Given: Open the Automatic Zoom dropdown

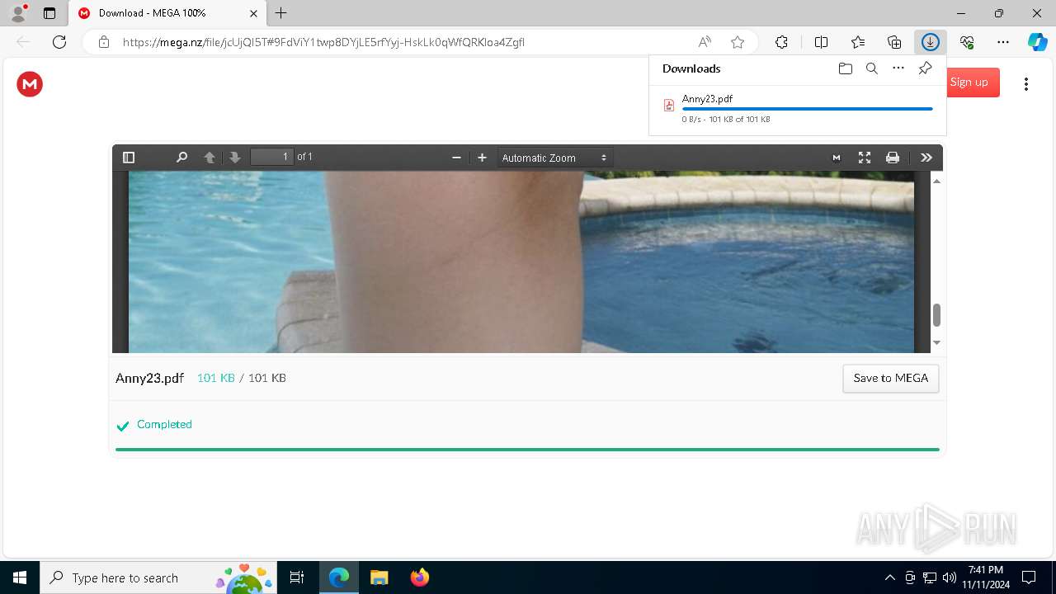Looking at the screenshot, I should click(x=554, y=158).
